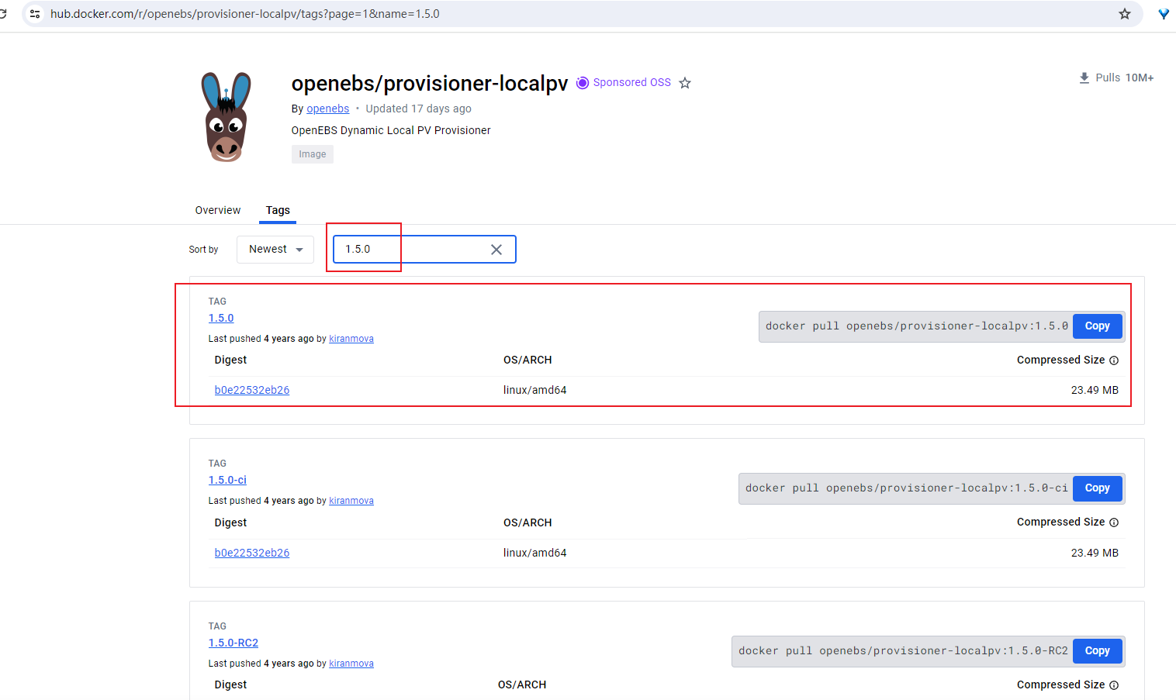Screen dimensions: 1176x700
Task: Click the blue extension icon beside address bar
Action: point(1164,14)
